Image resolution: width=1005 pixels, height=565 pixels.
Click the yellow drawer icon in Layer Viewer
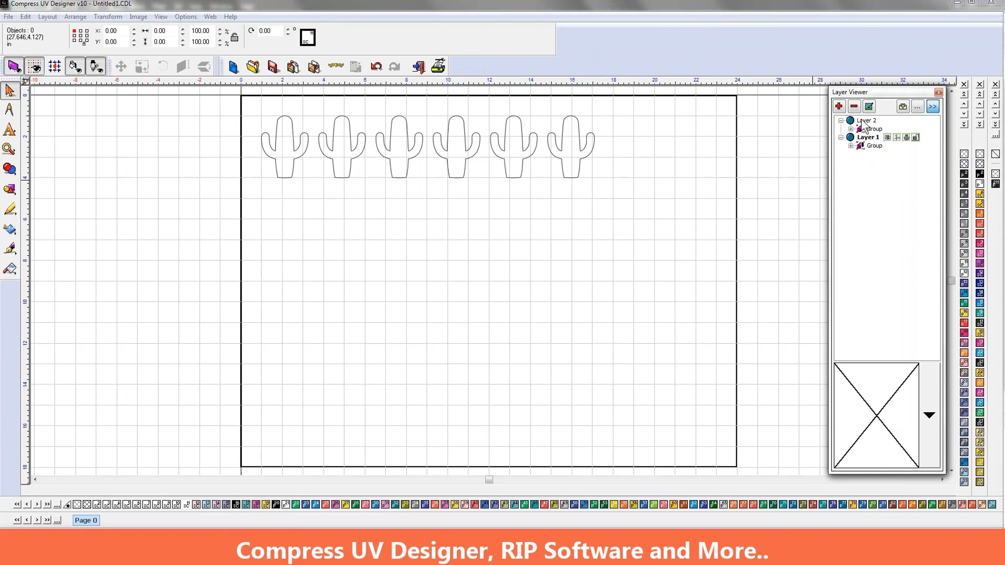[x=903, y=106]
